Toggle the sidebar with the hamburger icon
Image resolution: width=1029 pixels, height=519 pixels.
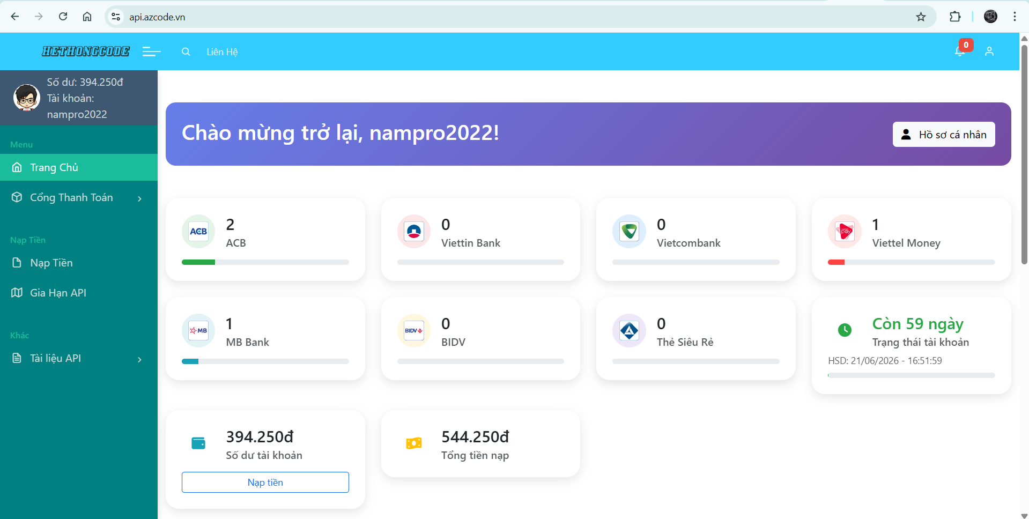pyautogui.click(x=151, y=51)
